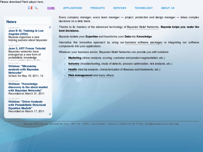Click the 04-27-2011 news date
The width and height of the screenshot is (203, 152).
point(14,46)
